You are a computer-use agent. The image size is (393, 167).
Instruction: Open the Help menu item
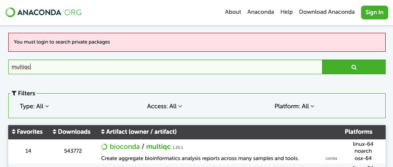coord(287,12)
